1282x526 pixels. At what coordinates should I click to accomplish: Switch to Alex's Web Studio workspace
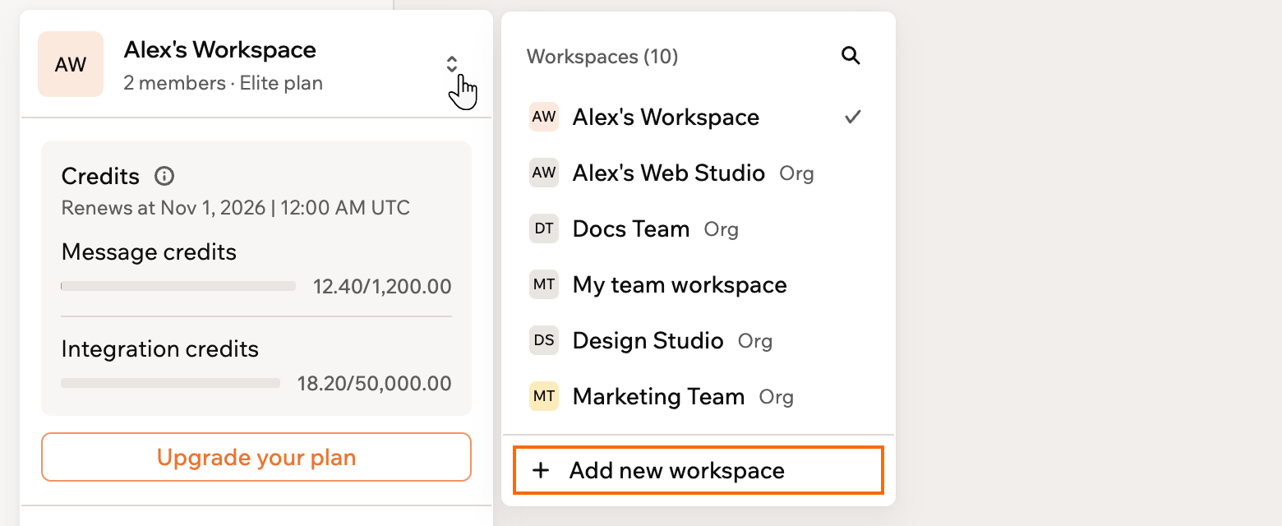tap(699, 173)
